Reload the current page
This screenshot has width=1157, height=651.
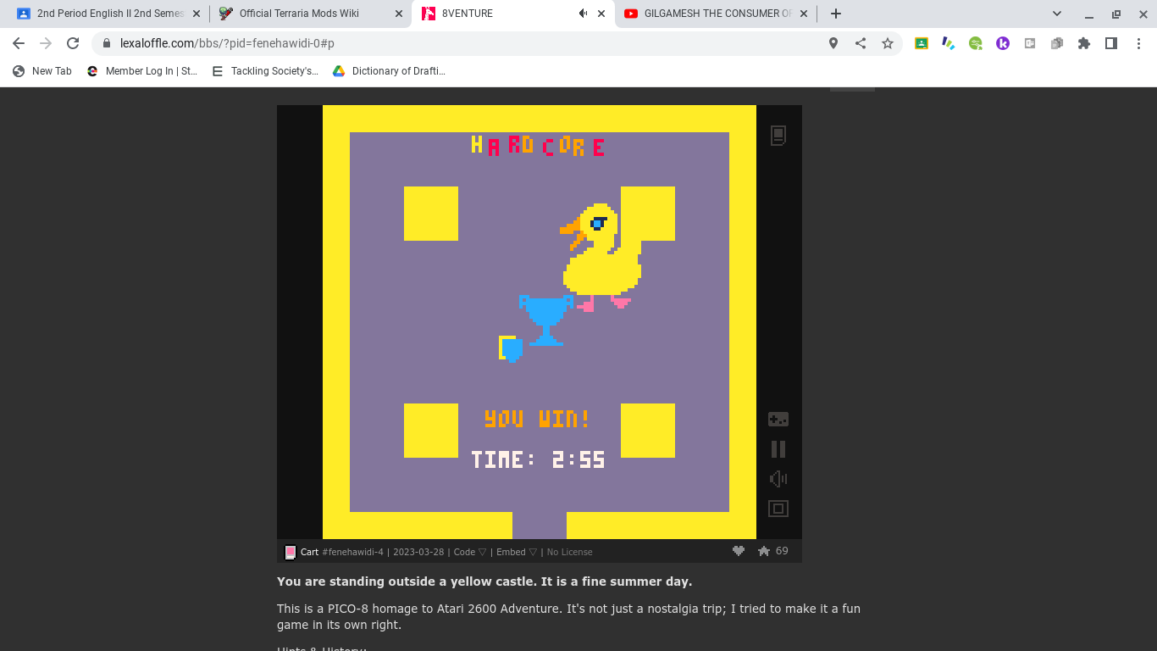(x=73, y=43)
